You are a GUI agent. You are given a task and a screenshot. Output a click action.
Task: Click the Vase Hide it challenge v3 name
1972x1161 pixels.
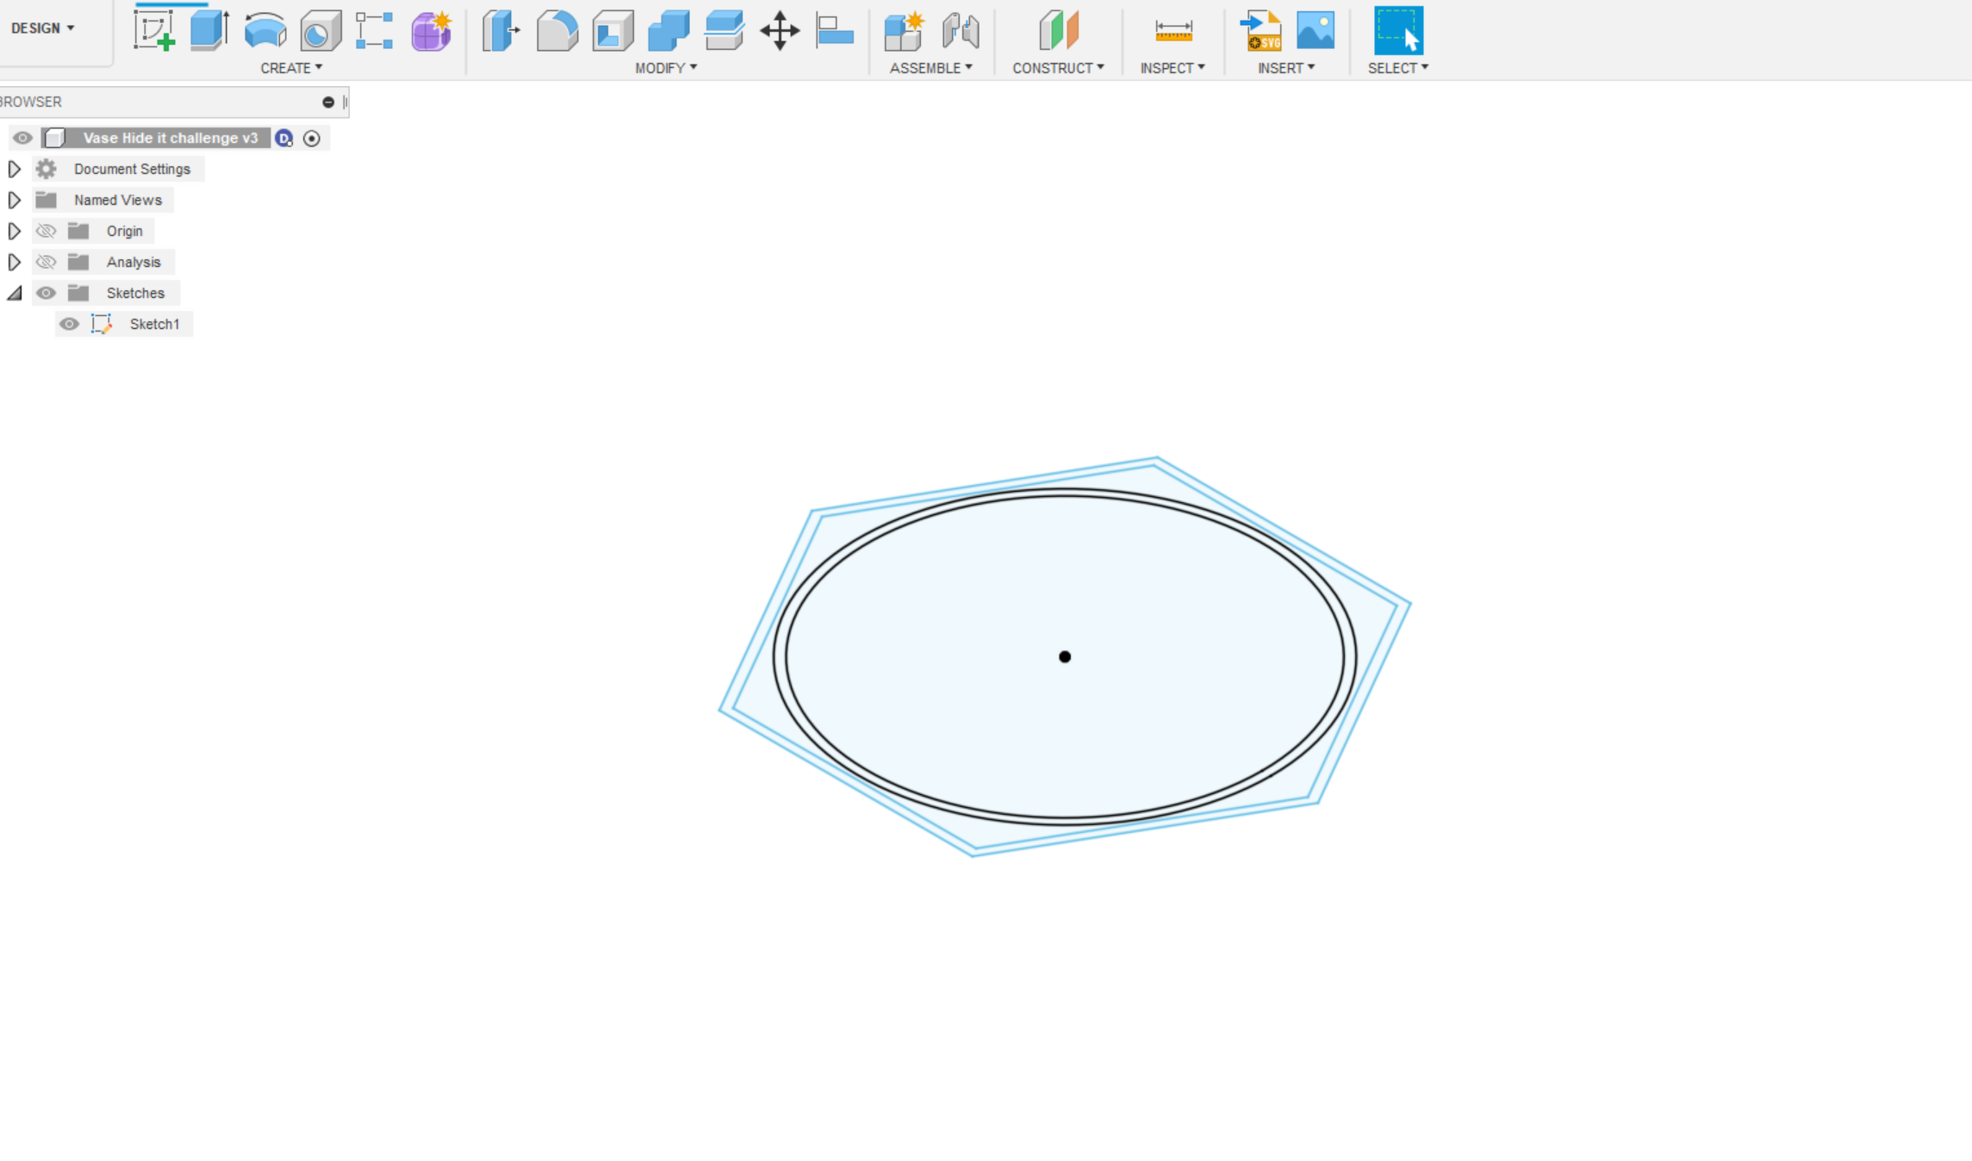coord(170,138)
